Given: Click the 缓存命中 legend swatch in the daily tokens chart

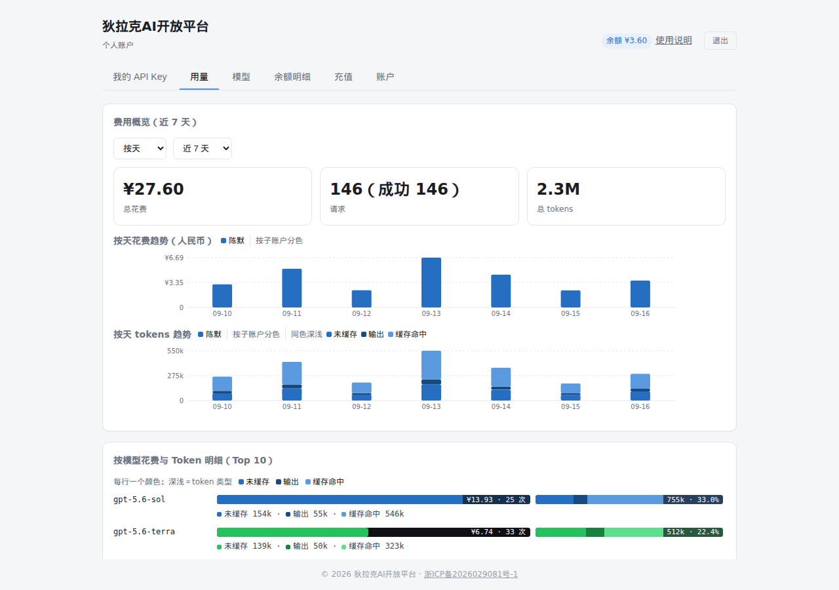Looking at the screenshot, I should pos(391,334).
